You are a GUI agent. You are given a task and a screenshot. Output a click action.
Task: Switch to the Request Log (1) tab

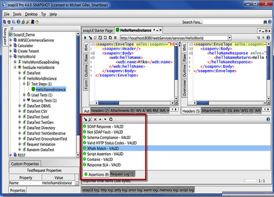pyautogui.click(x=122, y=174)
